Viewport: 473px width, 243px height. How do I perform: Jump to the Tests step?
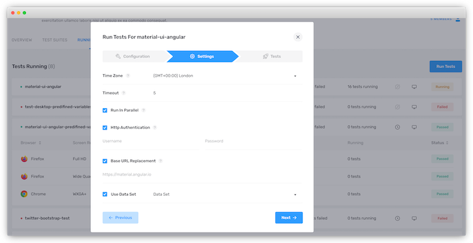pos(271,56)
